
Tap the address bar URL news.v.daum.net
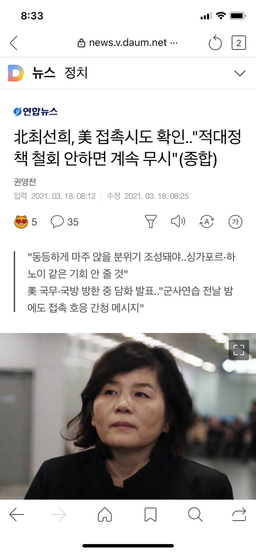[128, 43]
